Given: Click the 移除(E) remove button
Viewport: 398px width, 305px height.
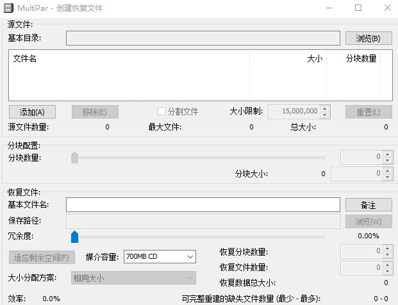Looking at the screenshot, I should coord(95,112).
